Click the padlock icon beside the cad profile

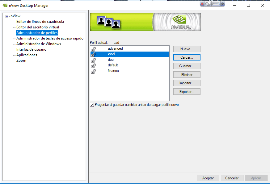point(93,54)
